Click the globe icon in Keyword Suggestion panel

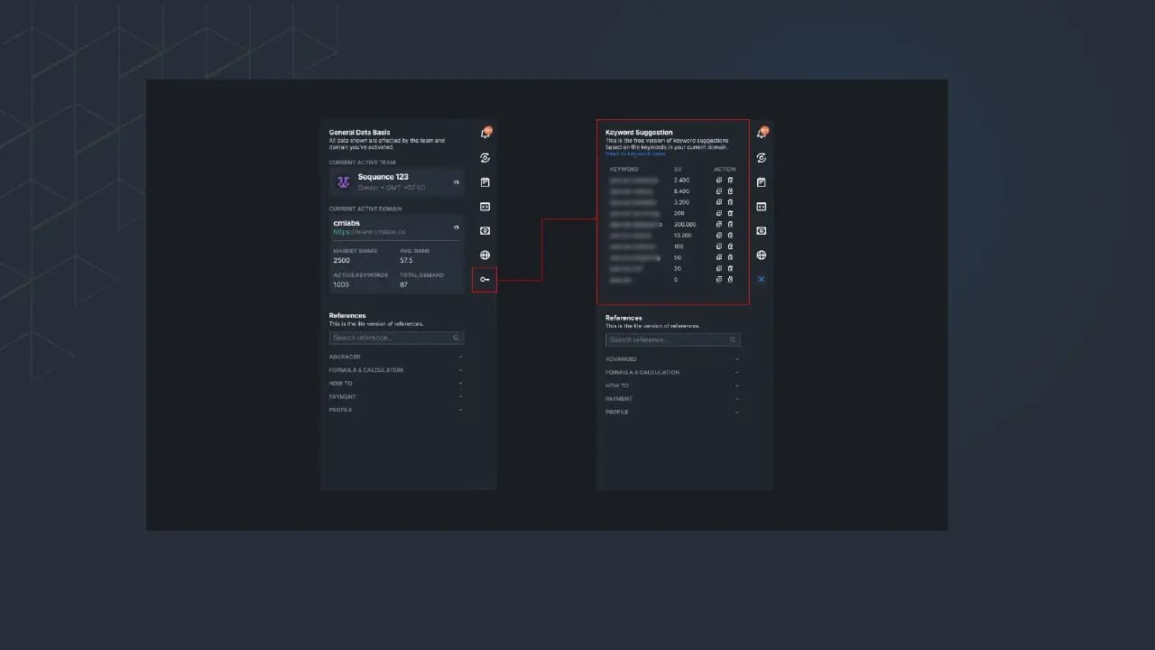(x=762, y=255)
